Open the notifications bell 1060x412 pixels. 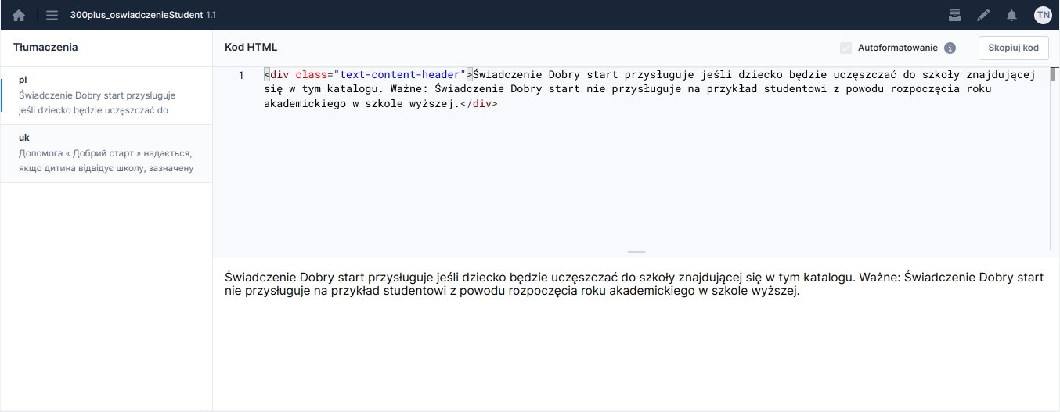[1011, 15]
